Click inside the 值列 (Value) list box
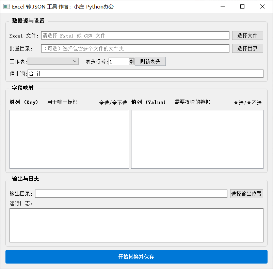The image size is (273, 269). [197, 139]
